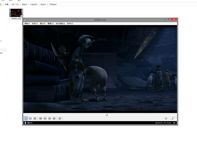This screenshot has height=141, width=197.
Task: Open the 我的最愛(A) menu
Action: [60, 24]
